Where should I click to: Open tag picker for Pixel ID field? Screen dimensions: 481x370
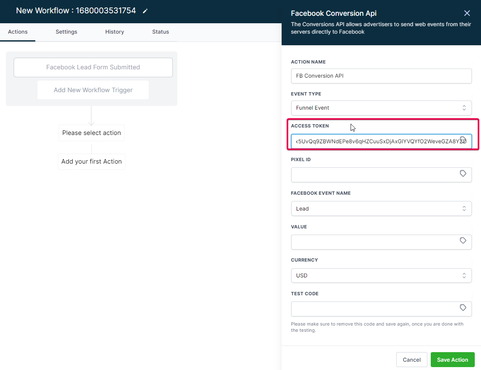[463, 173]
